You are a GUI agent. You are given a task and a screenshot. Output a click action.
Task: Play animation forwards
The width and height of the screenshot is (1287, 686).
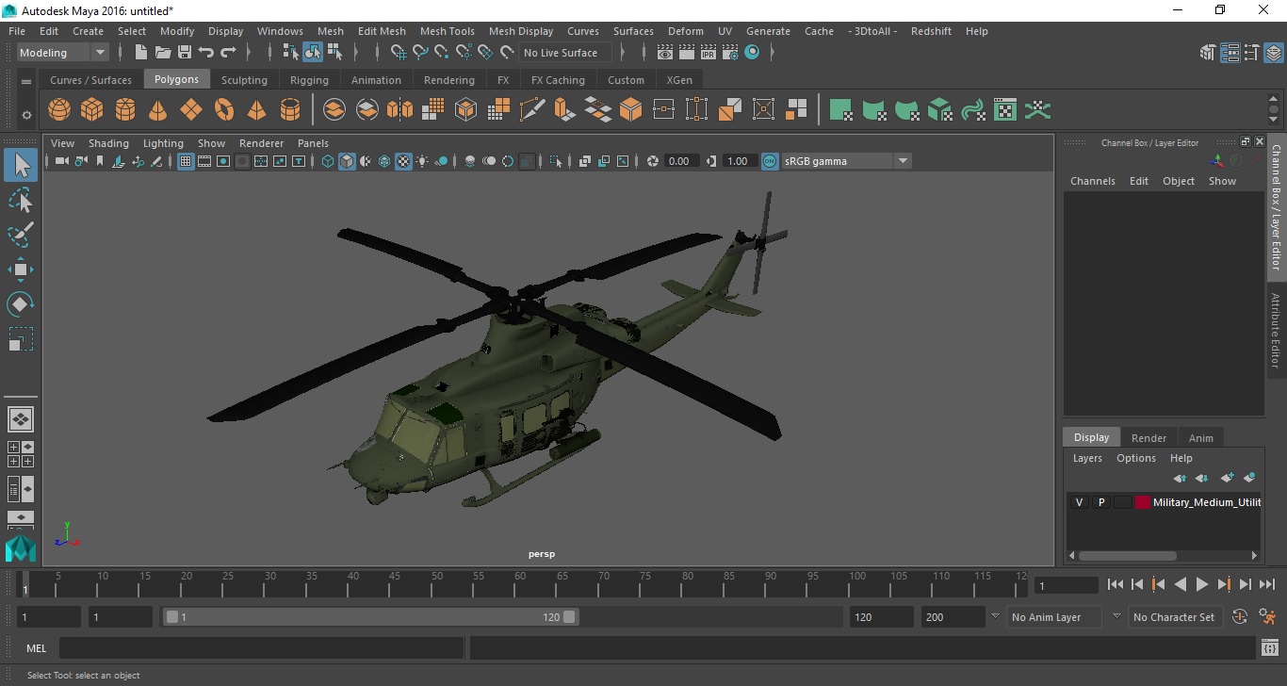coord(1202,584)
